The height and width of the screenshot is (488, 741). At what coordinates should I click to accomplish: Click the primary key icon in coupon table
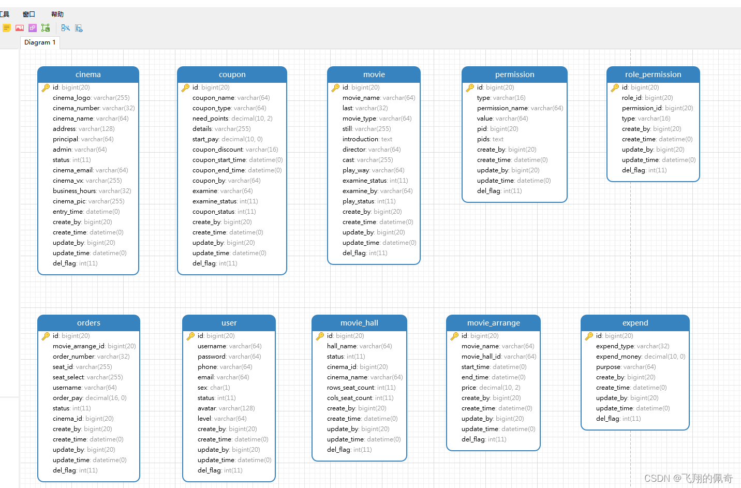point(185,87)
